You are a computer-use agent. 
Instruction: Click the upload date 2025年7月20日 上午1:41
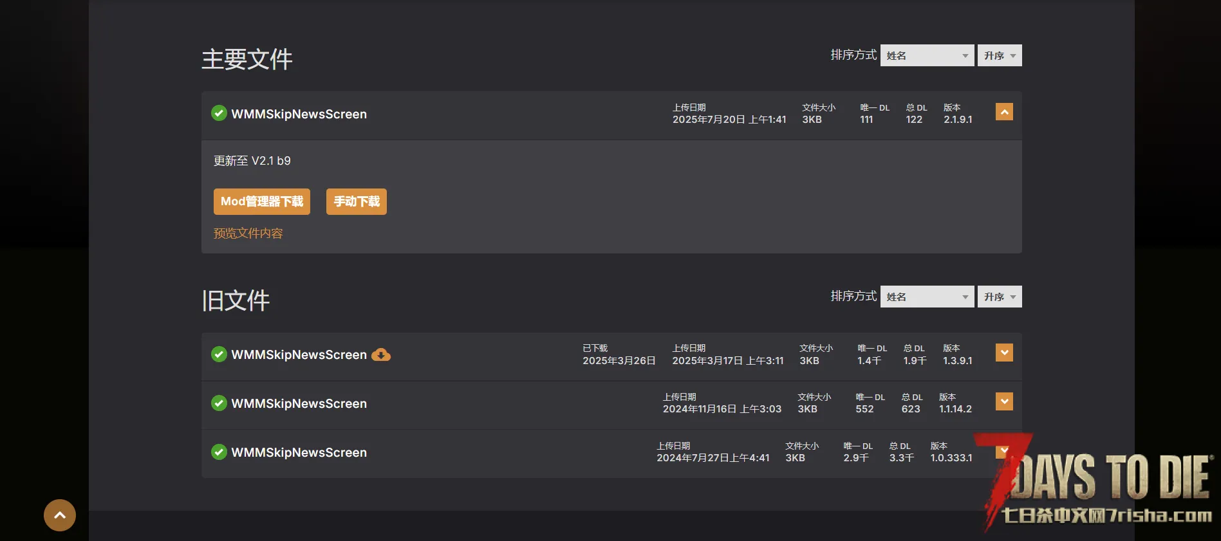click(729, 120)
